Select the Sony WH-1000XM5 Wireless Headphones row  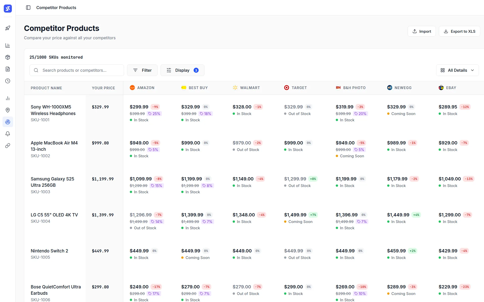53,110
